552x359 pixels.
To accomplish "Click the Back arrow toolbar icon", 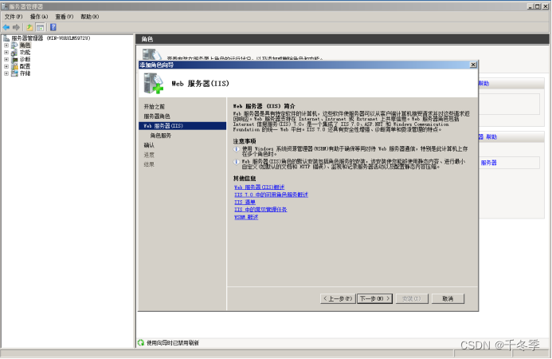I will point(6,27).
